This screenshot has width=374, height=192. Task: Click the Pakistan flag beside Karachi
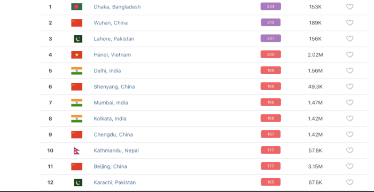[x=78, y=182]
